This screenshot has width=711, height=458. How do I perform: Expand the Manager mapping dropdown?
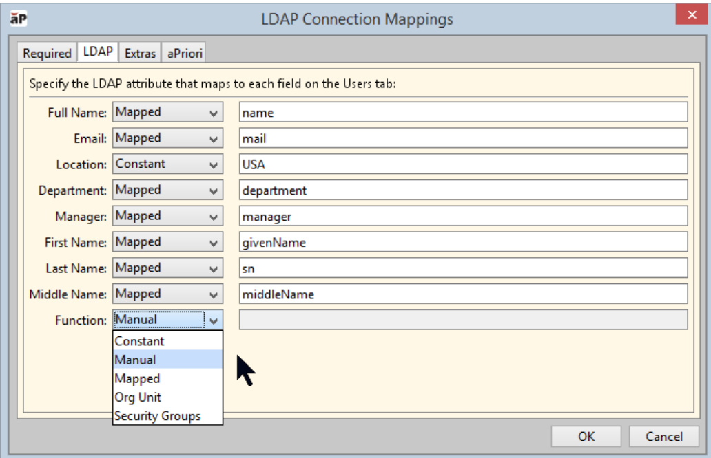167,217
